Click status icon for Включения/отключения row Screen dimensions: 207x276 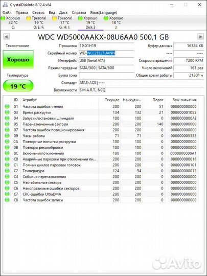point(7,153)
